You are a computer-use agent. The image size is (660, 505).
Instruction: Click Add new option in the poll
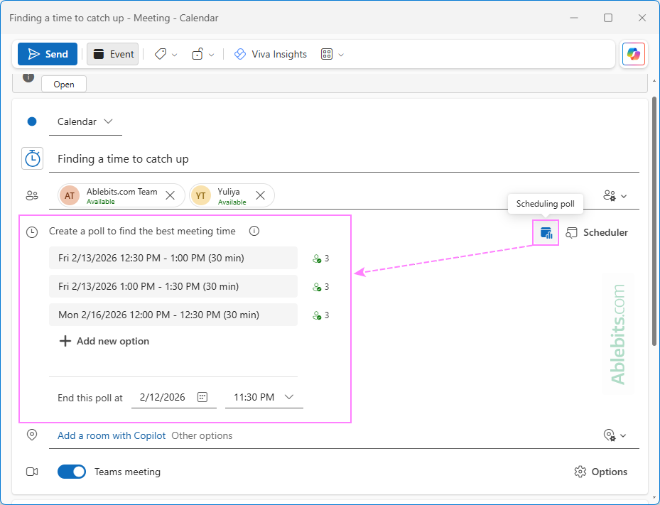coord(104,341)
